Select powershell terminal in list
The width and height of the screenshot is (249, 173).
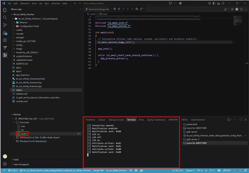192,124
